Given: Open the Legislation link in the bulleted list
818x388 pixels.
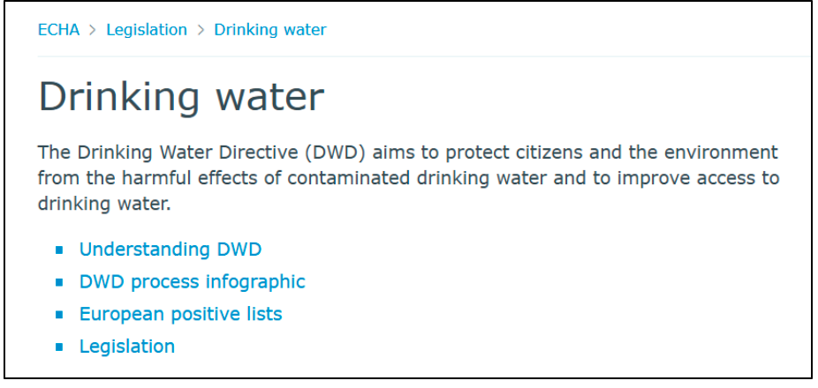Looking at the screenshot, I should point(127,347).
